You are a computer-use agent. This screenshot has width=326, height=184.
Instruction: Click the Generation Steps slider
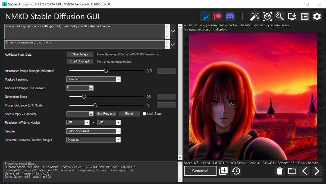click(106, 97)
